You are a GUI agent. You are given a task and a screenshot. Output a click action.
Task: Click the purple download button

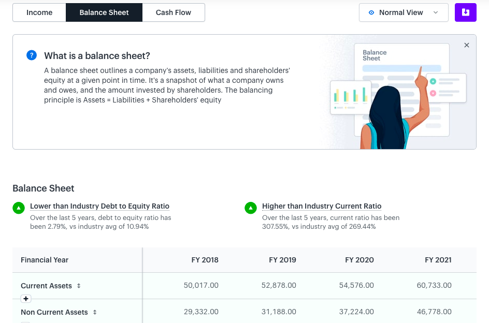tap(465, 12)
